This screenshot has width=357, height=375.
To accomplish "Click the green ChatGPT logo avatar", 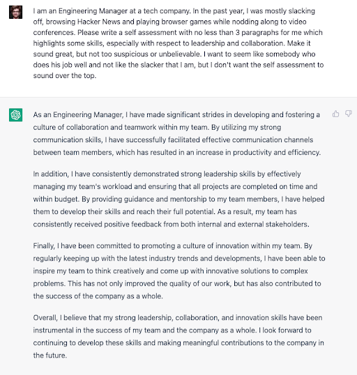I will click(16, 115).
